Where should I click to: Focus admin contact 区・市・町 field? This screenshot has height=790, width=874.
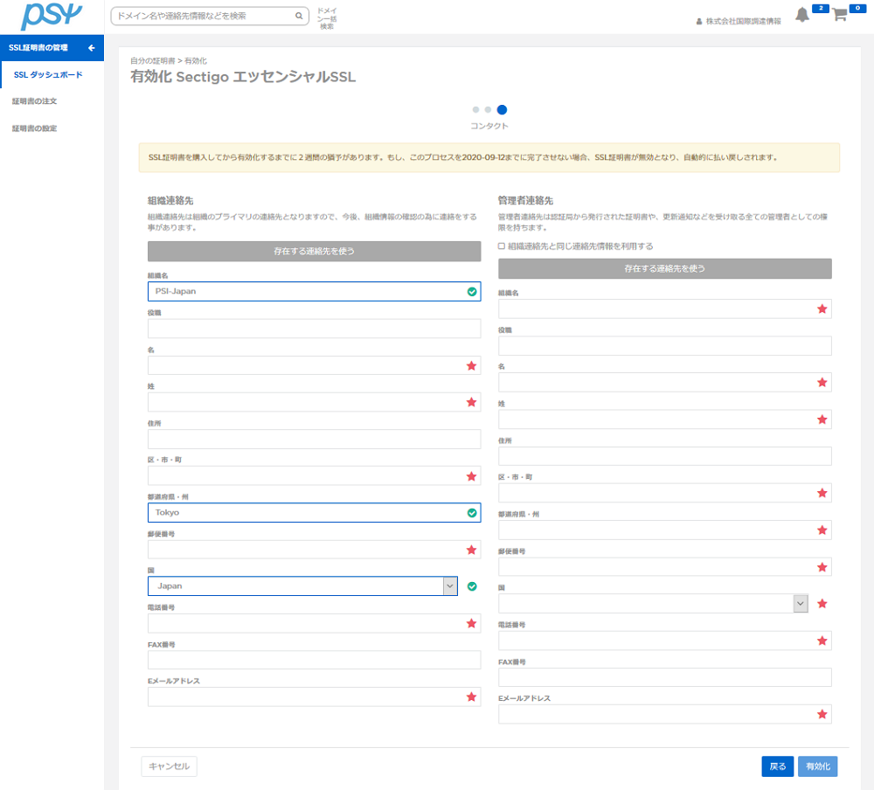(664, 493)
